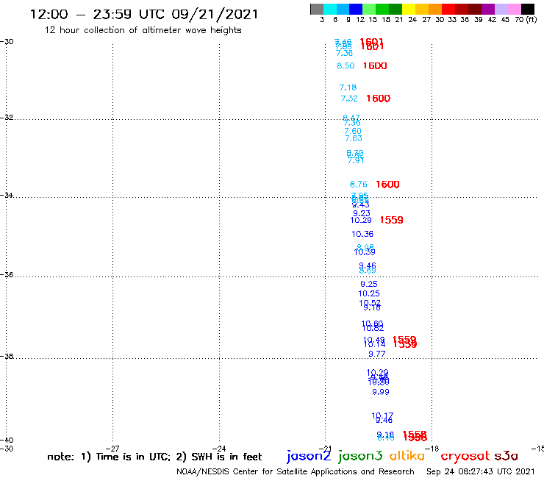Select the 9.77 wave height reading

pyautogui.click(x=377, y=354)
